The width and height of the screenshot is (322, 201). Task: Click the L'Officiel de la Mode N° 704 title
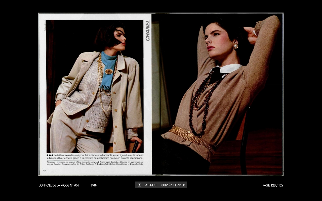point(59,185)
